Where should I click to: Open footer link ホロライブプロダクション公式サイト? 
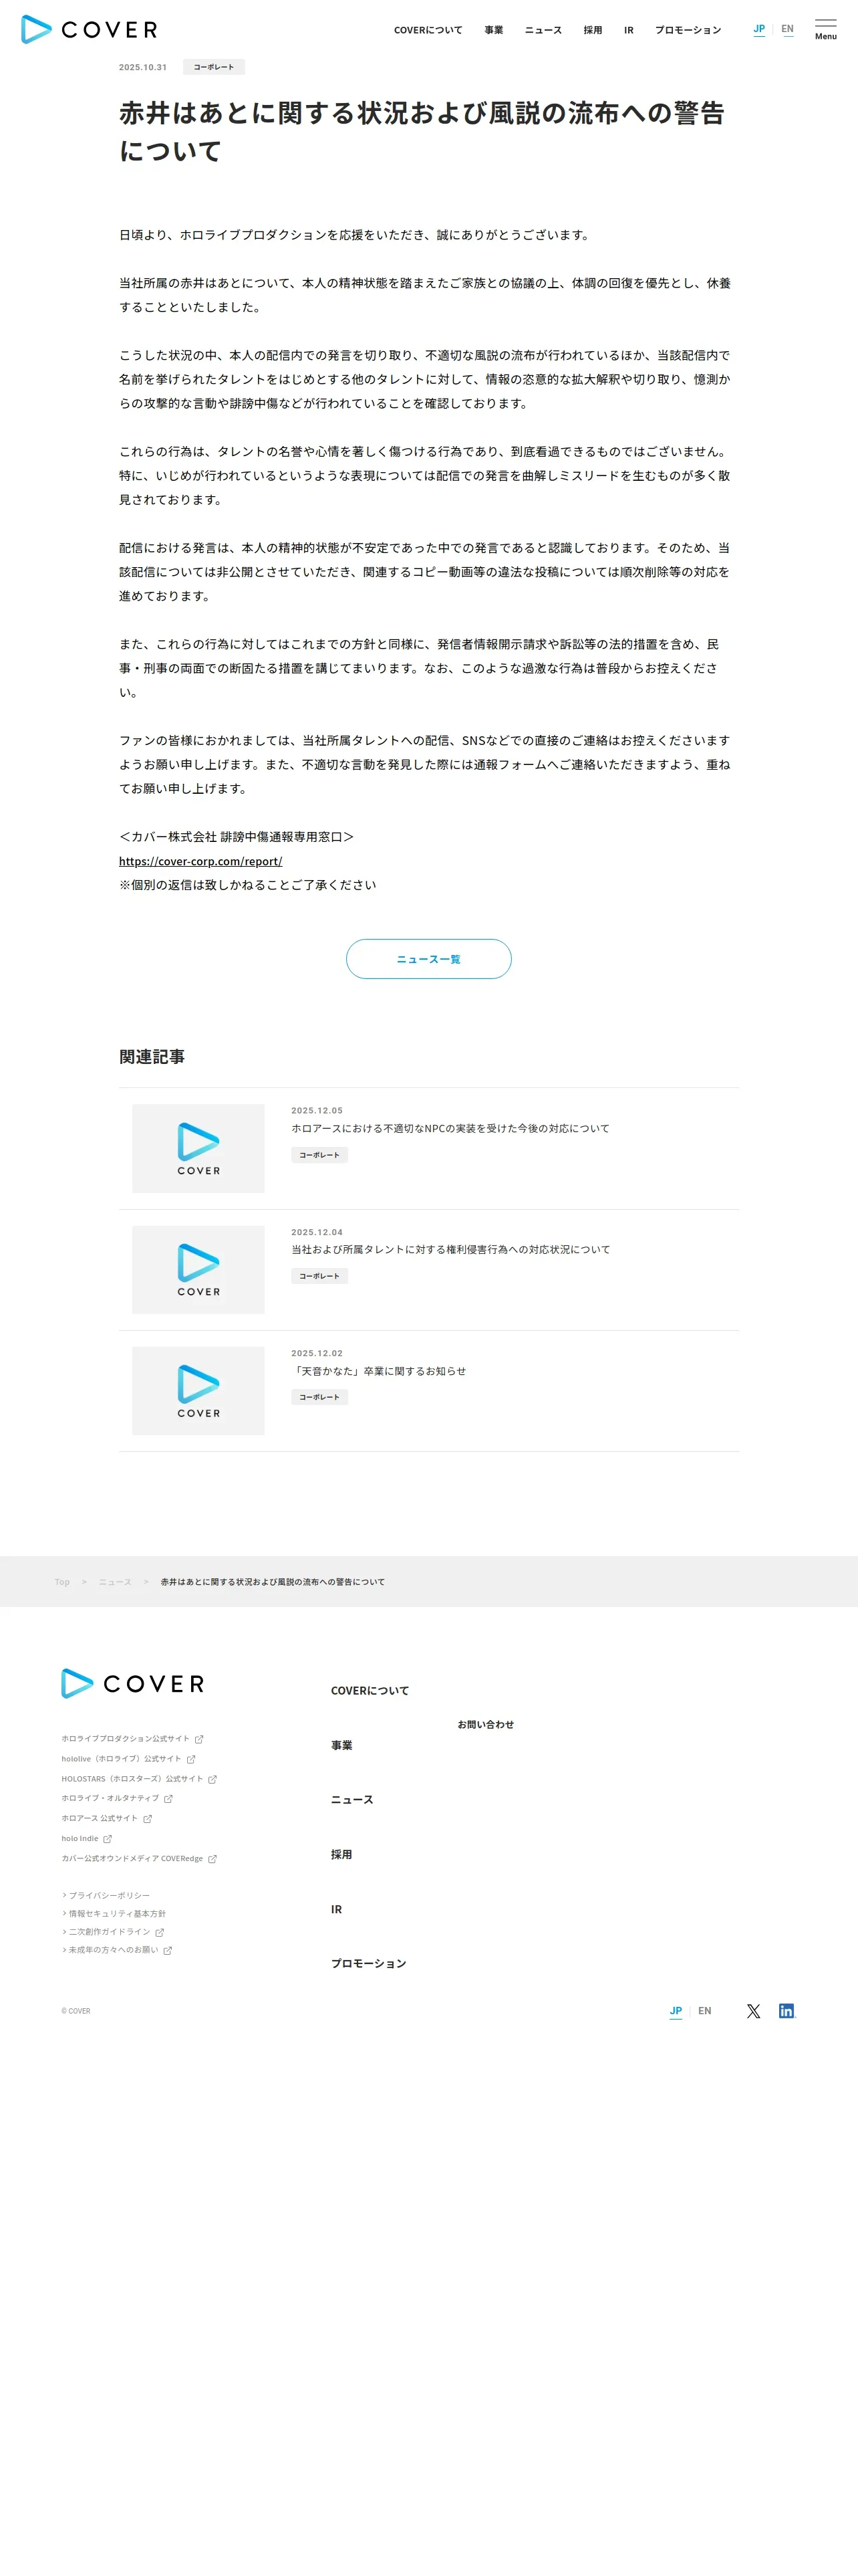125,1739
